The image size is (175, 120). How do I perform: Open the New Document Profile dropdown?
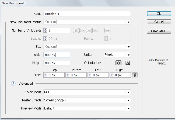coord(87,22)
